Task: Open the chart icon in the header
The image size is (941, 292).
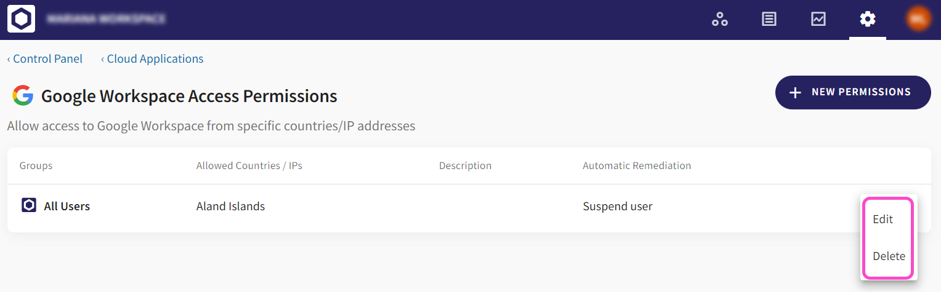Action: click(x=818, y=19)
